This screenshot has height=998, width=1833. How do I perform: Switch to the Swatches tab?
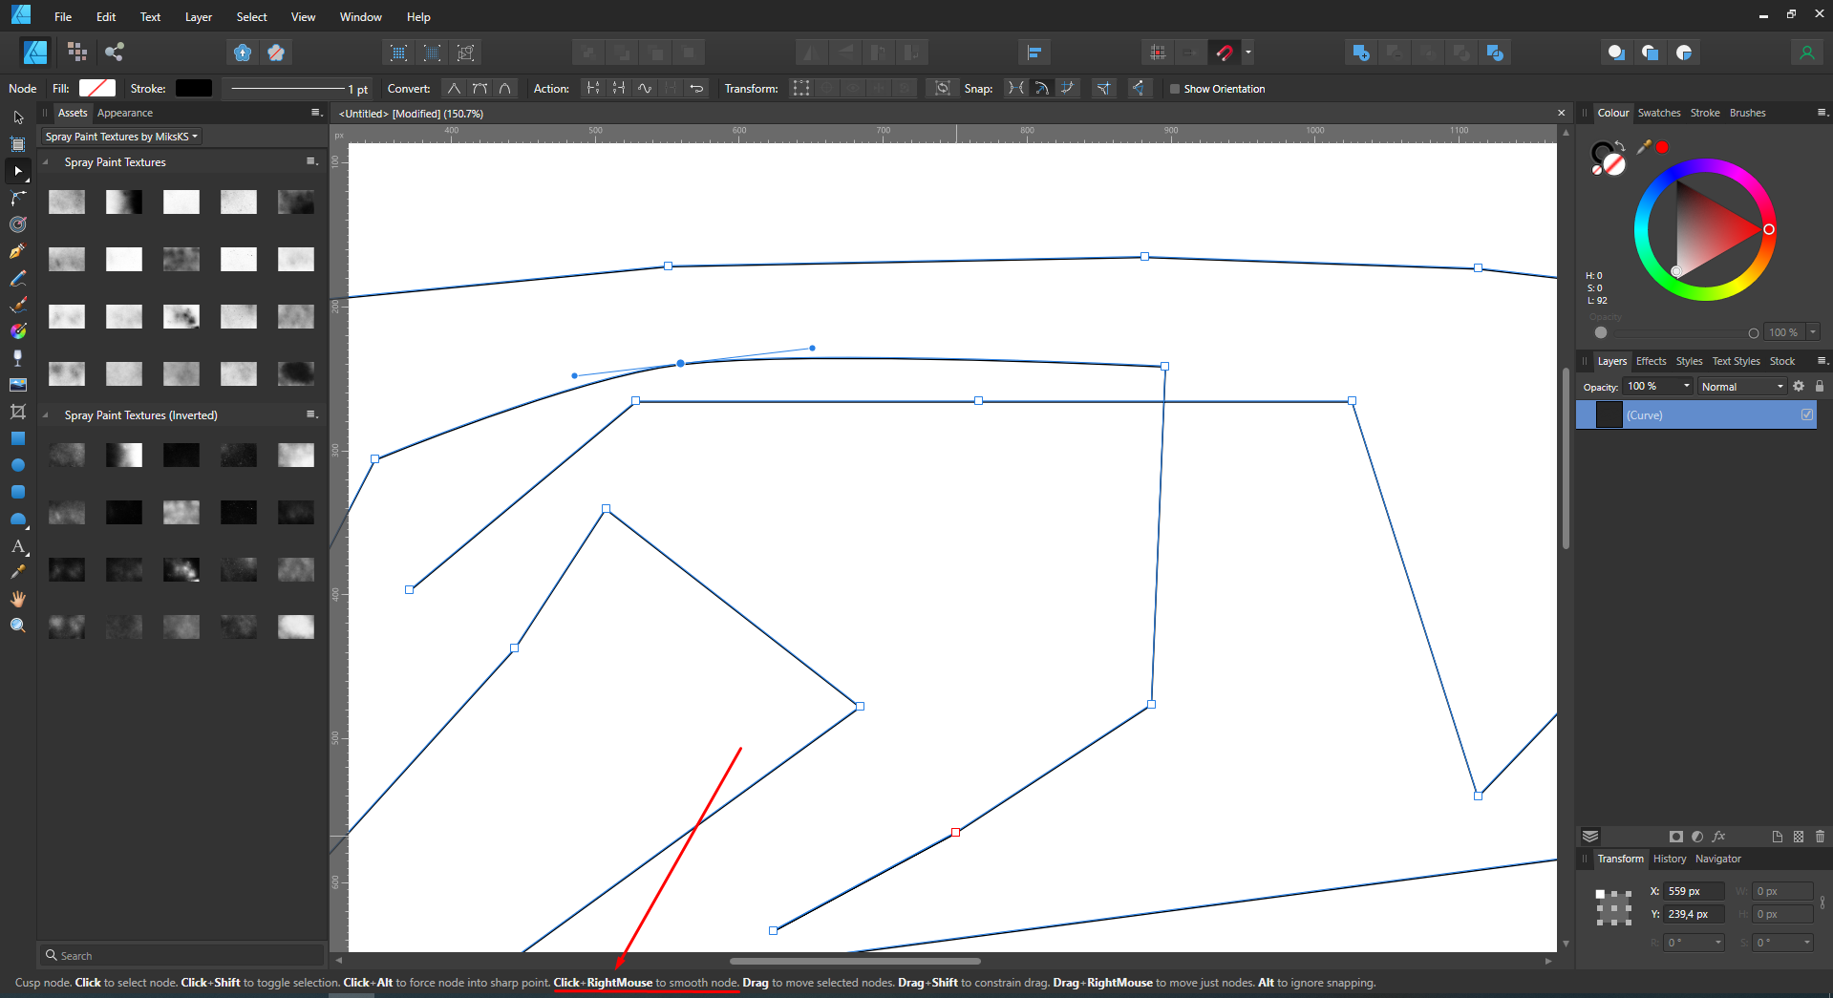1659,113
